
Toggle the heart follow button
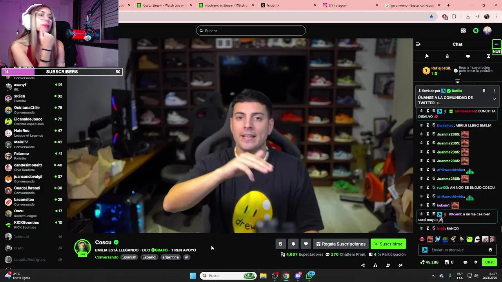(306, 244)
